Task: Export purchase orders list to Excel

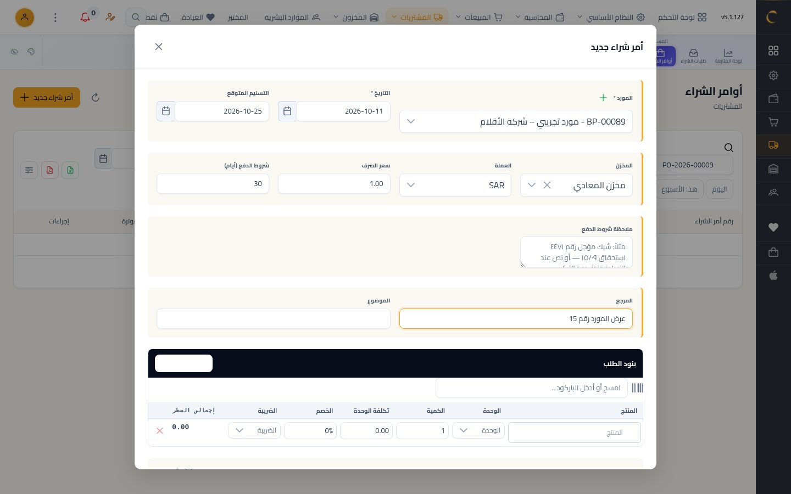Action: (x=70, y=170)
